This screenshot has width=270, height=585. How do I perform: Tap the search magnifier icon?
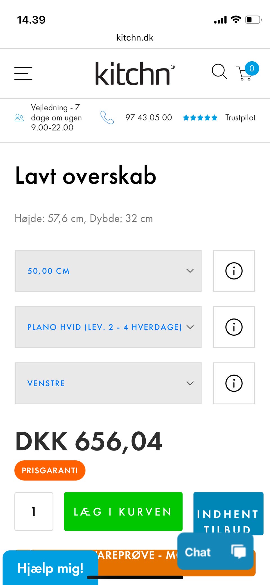[x=219, y=72]
